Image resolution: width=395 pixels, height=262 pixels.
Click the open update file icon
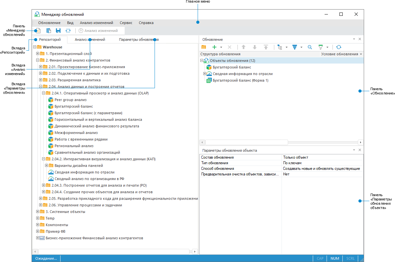pos(48,31)
